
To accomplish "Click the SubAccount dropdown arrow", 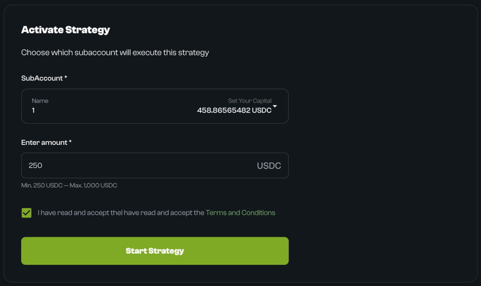I will (275, 106).
